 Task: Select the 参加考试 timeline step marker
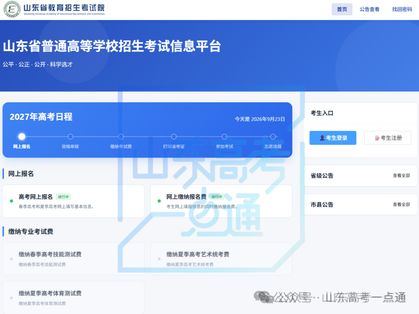pos(224,137)
